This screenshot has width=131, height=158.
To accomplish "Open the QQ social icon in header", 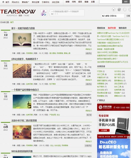I will tap(114, 10).
